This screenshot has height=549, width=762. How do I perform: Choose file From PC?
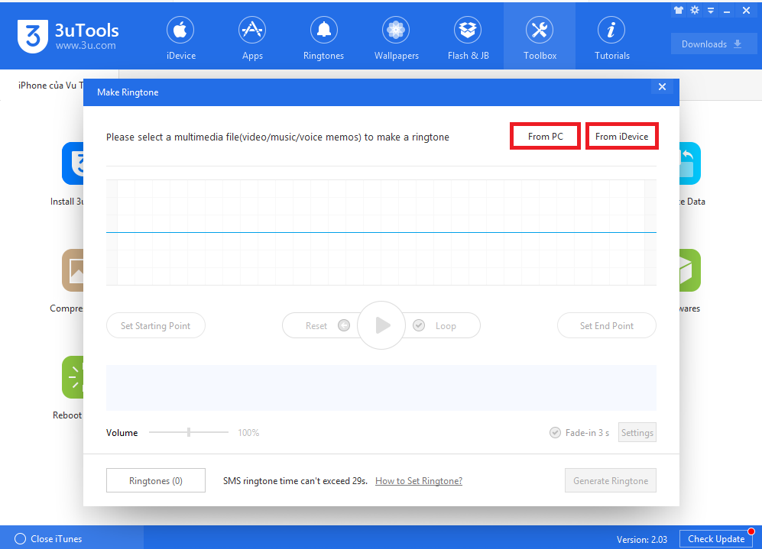click(x=545, y=137)
